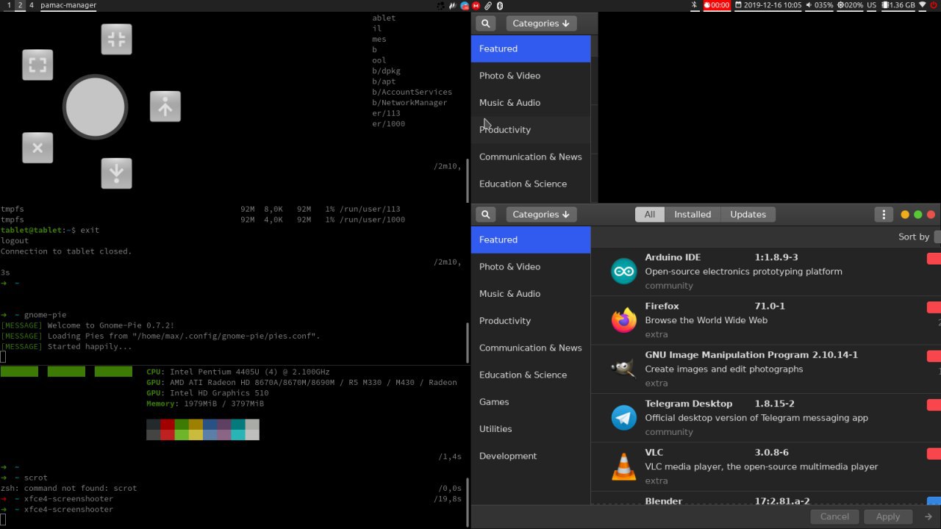Viewport: 941px width, 529px height.
Task: Select the Updates tab
Action: pyautogui.click(x=748, y=215)
